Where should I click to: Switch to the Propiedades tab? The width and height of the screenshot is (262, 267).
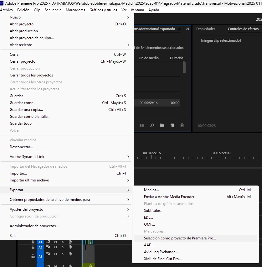[206, 29]
